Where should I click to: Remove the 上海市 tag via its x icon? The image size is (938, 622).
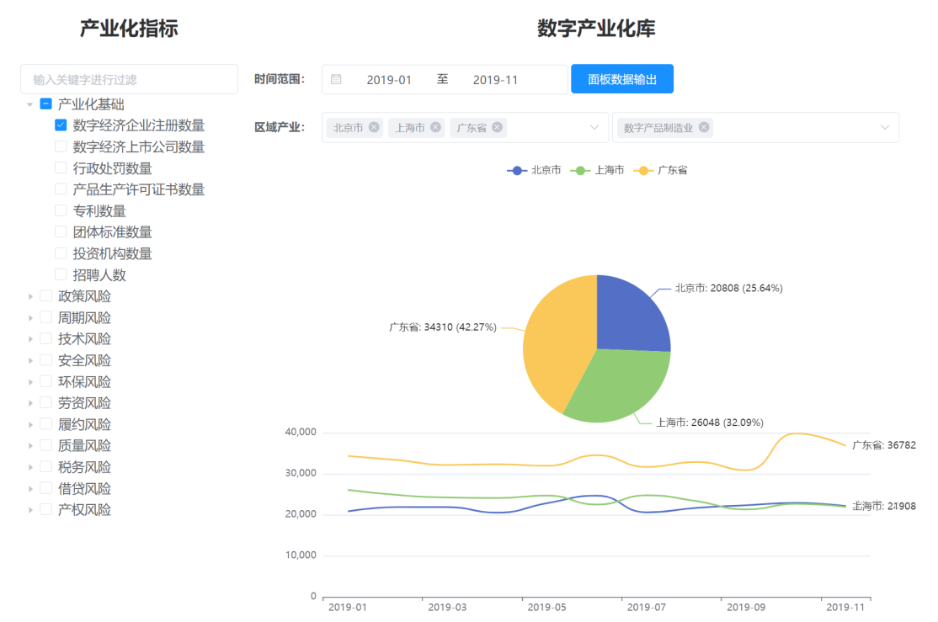(435, 127)
